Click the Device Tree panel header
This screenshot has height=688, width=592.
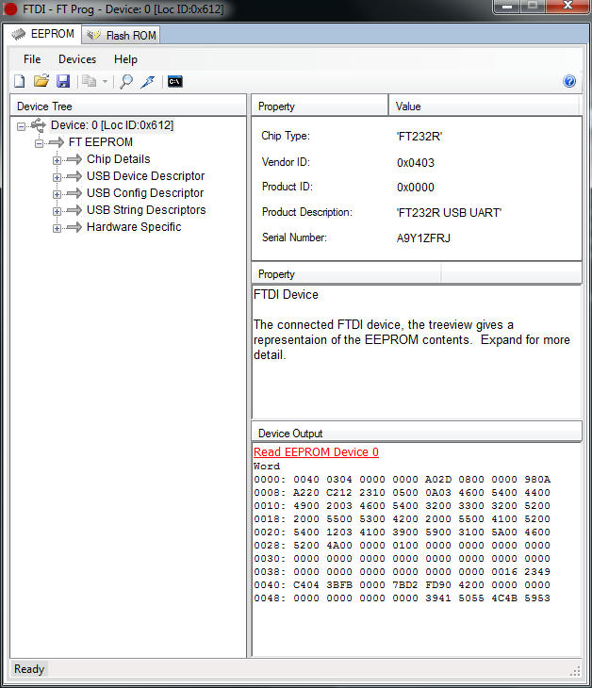click(x=128, y=106)
